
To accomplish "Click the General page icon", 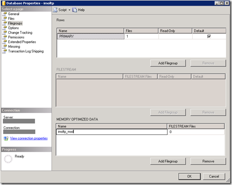I will point(4,14).
